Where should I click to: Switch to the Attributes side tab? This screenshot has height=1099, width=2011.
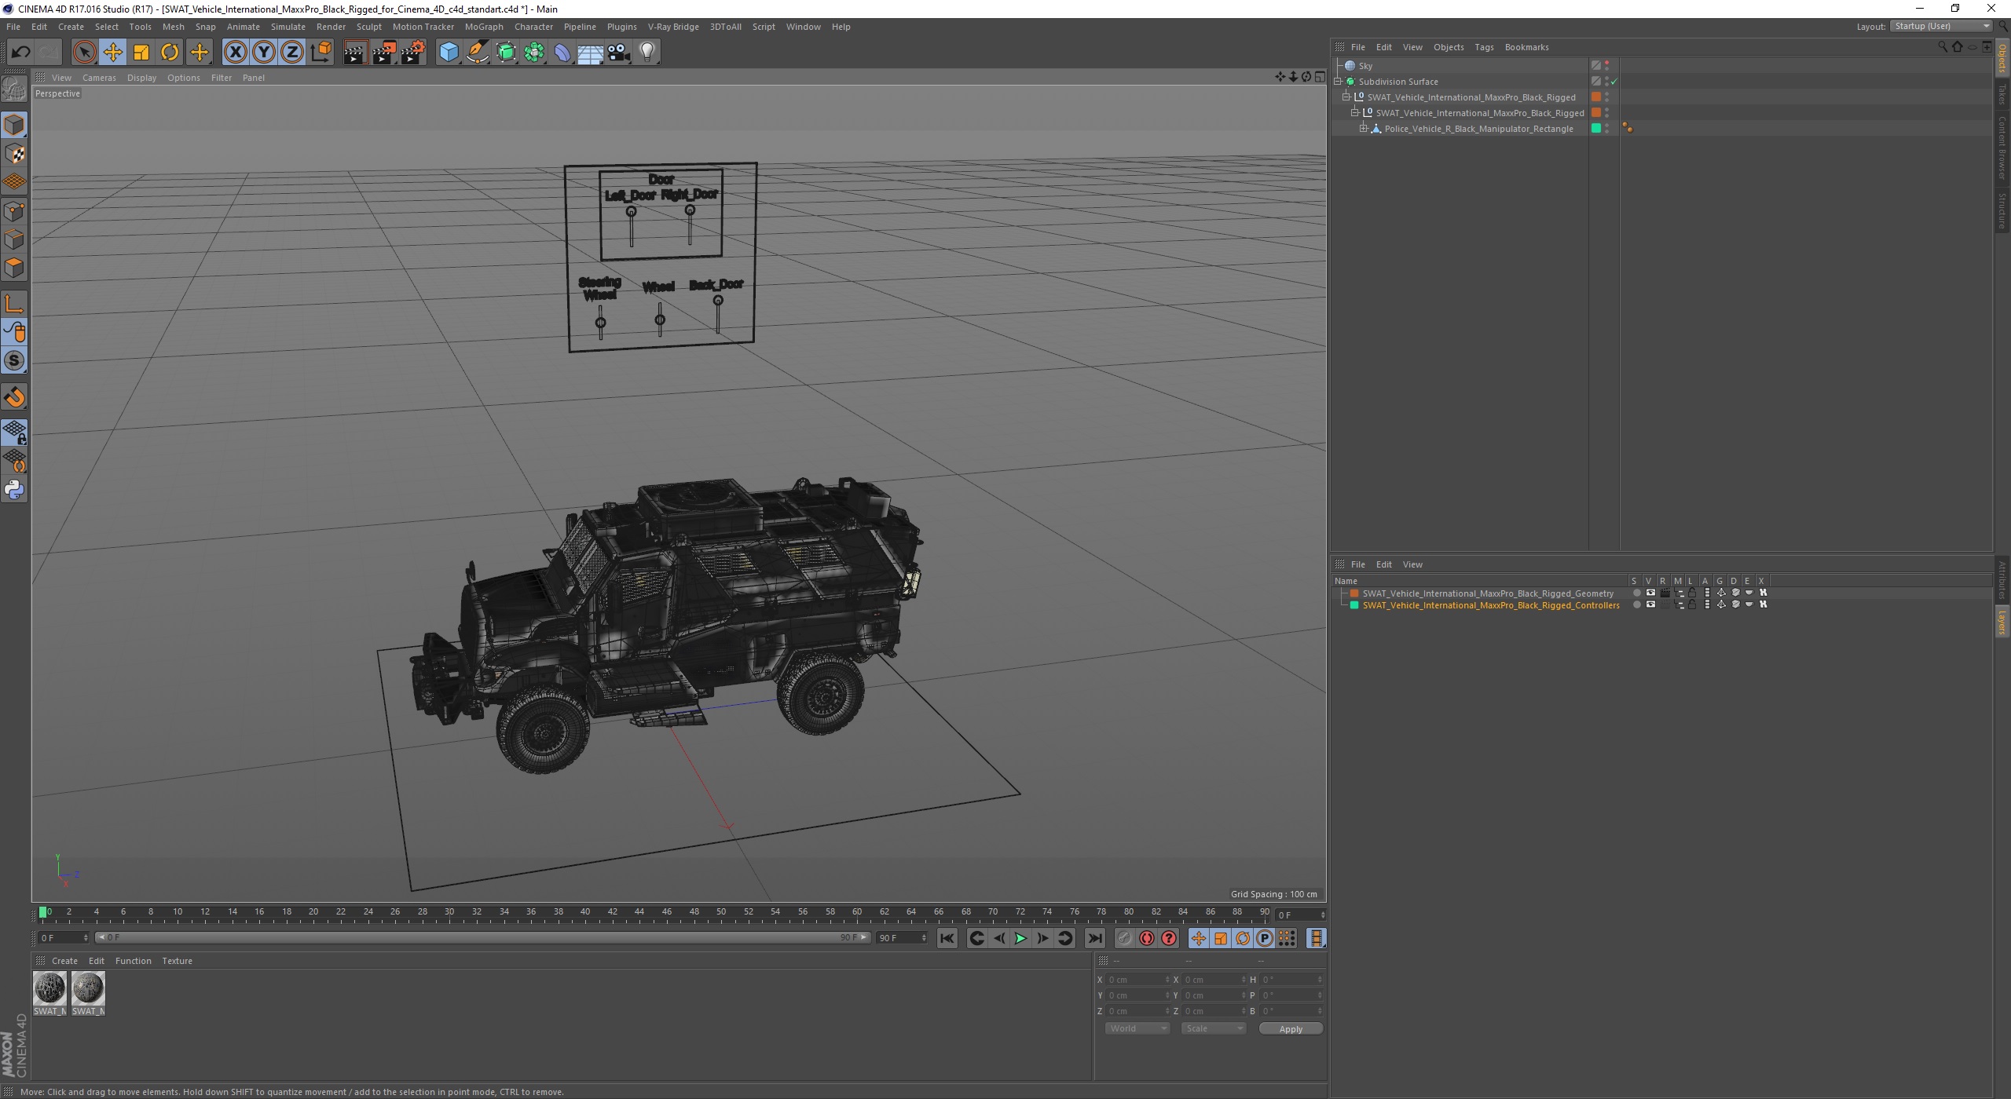pyautogui.click(x=2002, y=579)
